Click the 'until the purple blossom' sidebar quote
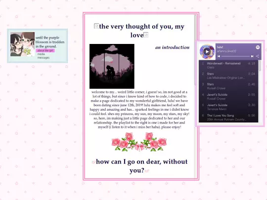Image resolution: width=267 pixels, height=200 pixels. [50, 42]
